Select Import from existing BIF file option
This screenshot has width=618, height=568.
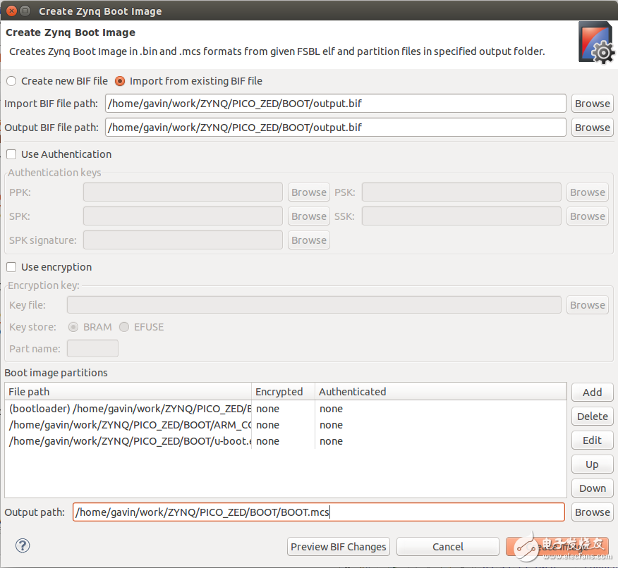[x=120, y=81]
